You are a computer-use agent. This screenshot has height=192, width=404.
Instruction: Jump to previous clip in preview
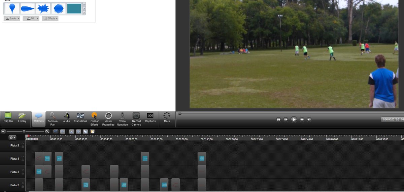click(x=278, y=119)
